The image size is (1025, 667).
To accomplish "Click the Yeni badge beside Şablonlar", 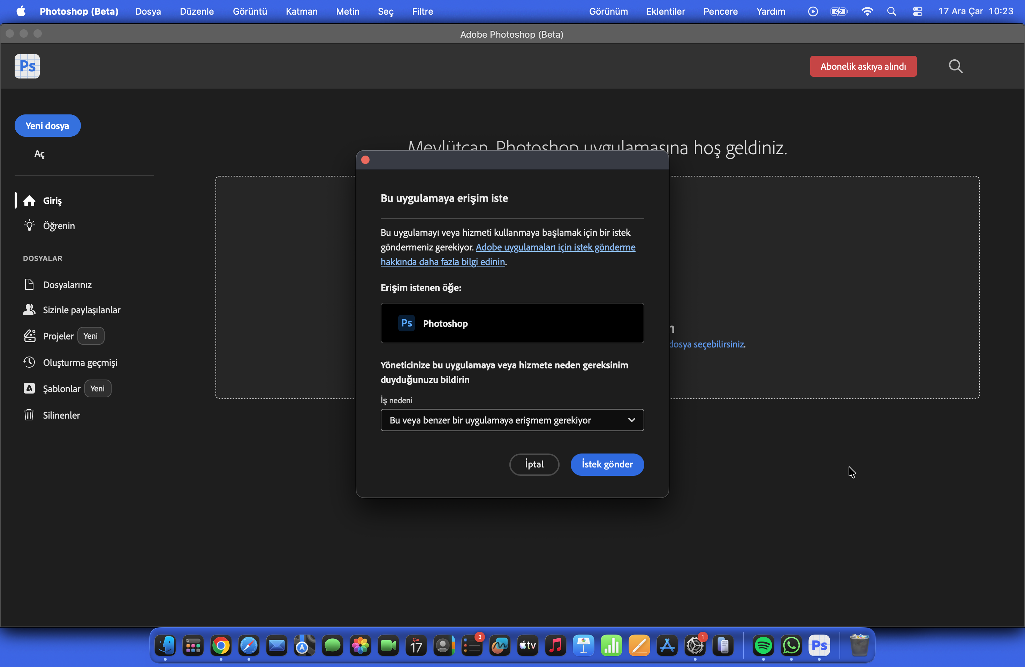I will pyautogui.click(x=98, y=389).
